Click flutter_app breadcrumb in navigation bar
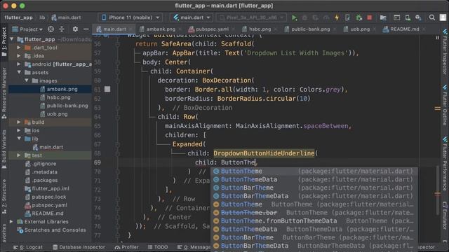Viewport: 449px width, 252px height. point(19,17)
